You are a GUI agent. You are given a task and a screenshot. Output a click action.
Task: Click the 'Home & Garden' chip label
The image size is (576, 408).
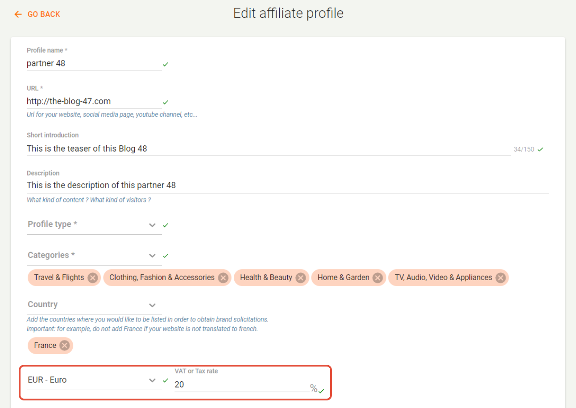[x=344, y=277]
